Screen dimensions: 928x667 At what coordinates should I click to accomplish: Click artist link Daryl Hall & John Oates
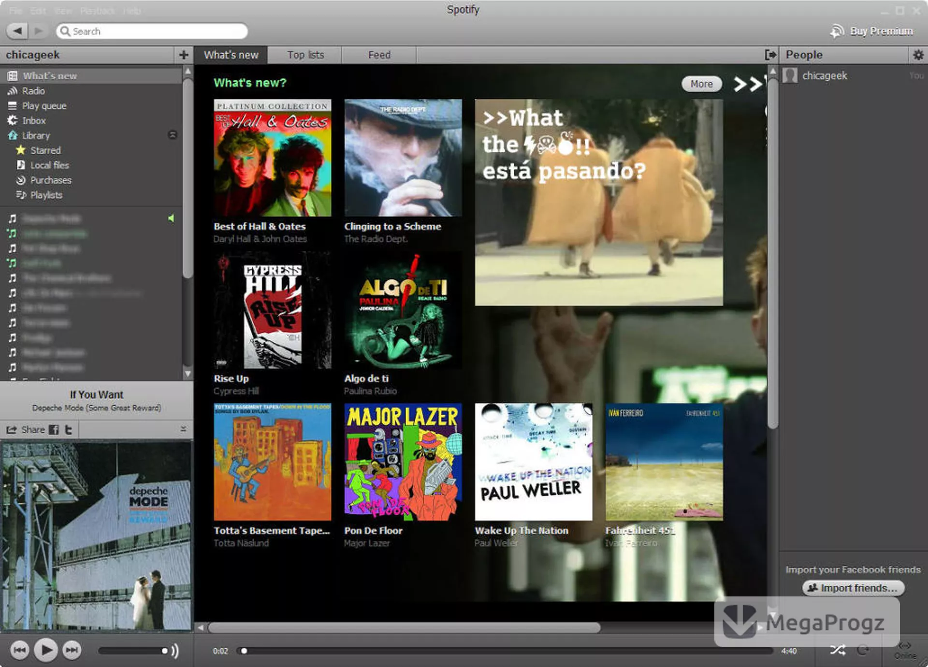(x=260, y=239)
